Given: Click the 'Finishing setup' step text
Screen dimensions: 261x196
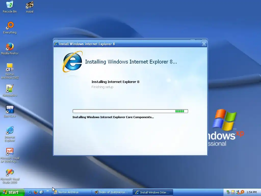Looking at the screenshot, I should tap(102, 87).
